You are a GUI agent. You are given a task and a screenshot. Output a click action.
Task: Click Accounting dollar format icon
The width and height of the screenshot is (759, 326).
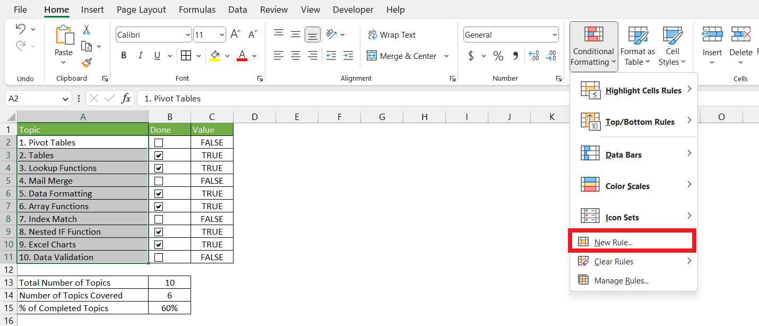click(471, 56)
